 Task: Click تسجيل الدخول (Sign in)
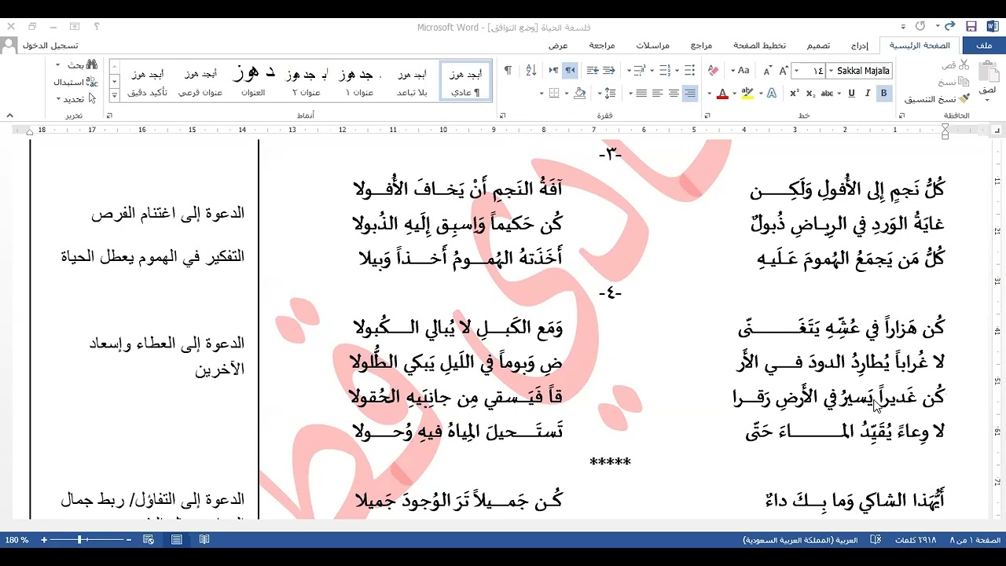[x=50, y=46]
